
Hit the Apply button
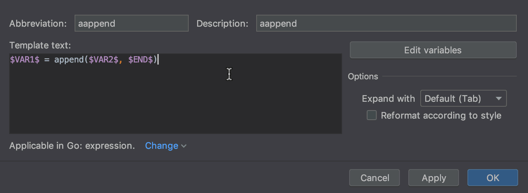point(434,178)
